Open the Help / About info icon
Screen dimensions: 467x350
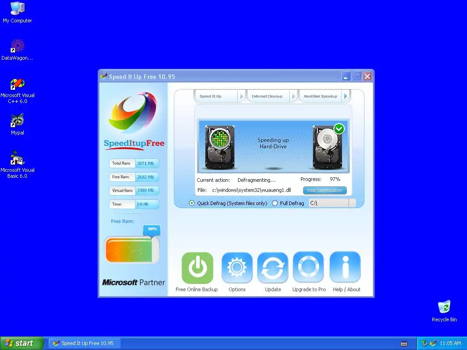pos(345,267)
